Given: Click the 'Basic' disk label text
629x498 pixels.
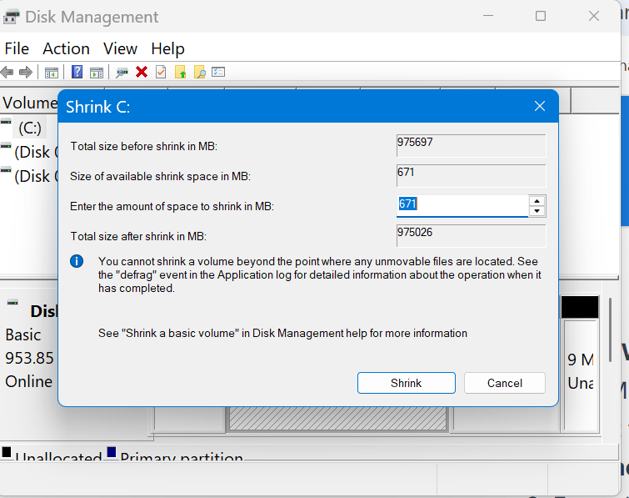Looking at the screenshot, I should coord(23,335).
